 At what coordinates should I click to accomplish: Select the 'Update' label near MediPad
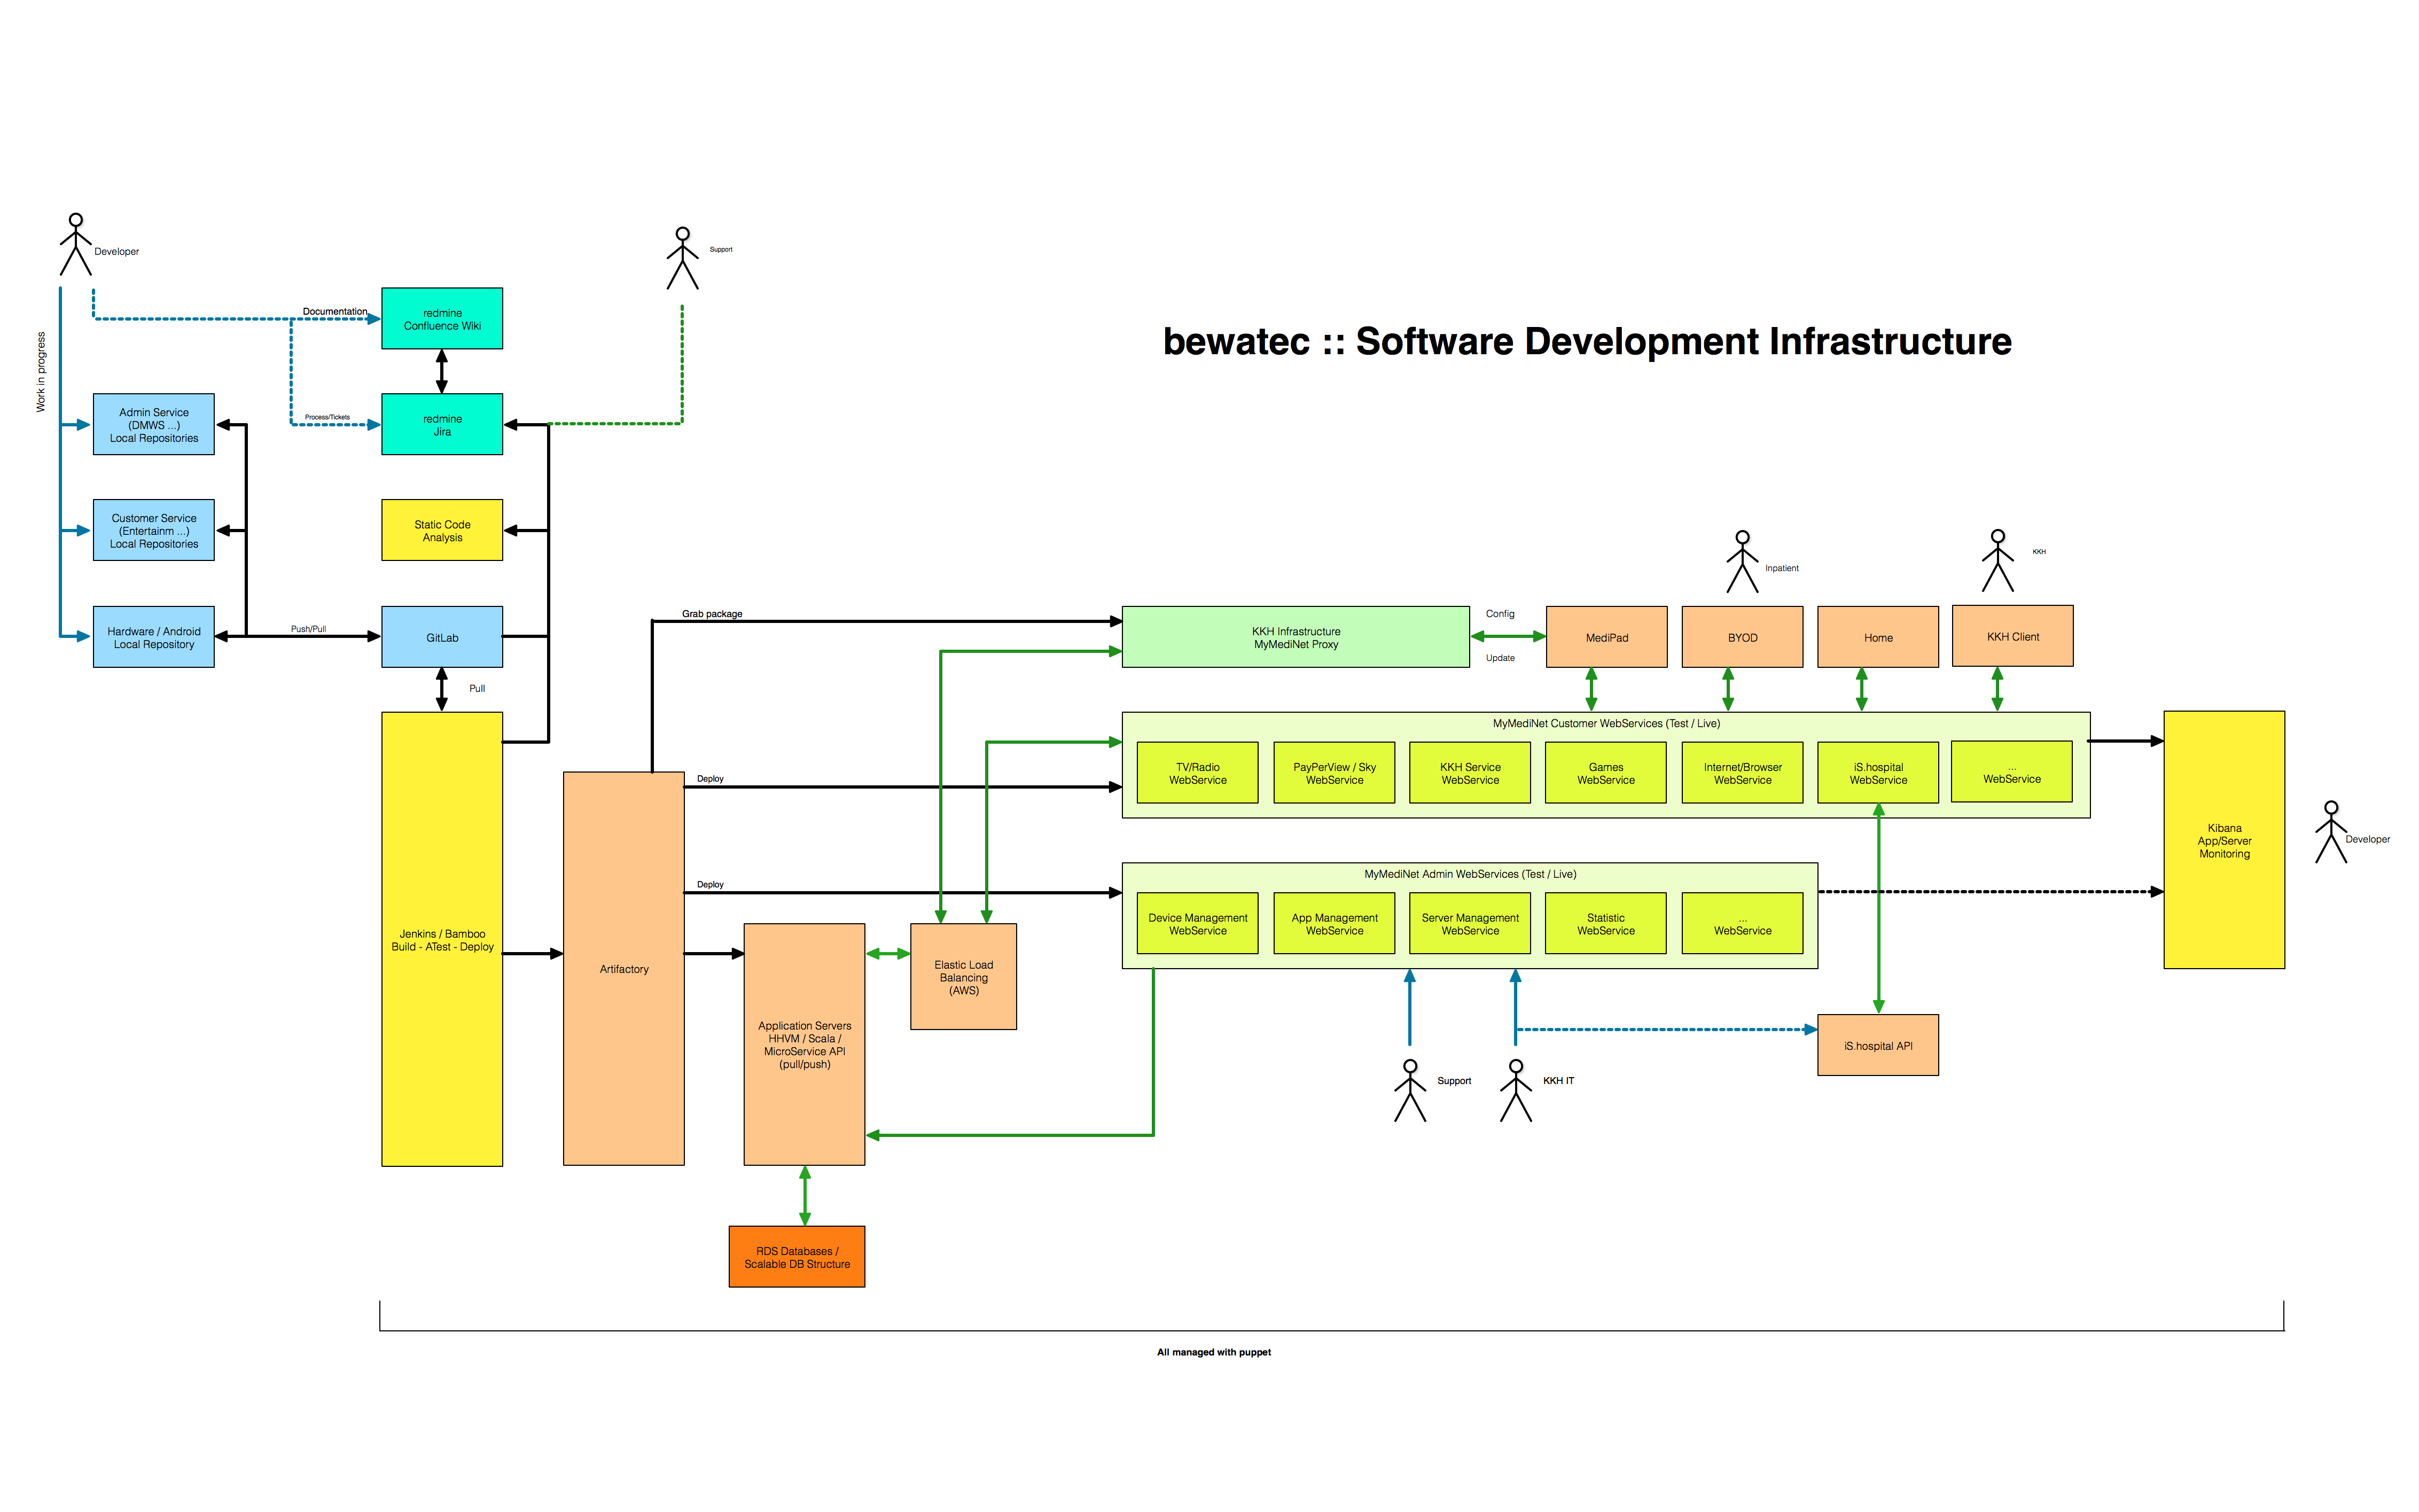point(1500,658)
